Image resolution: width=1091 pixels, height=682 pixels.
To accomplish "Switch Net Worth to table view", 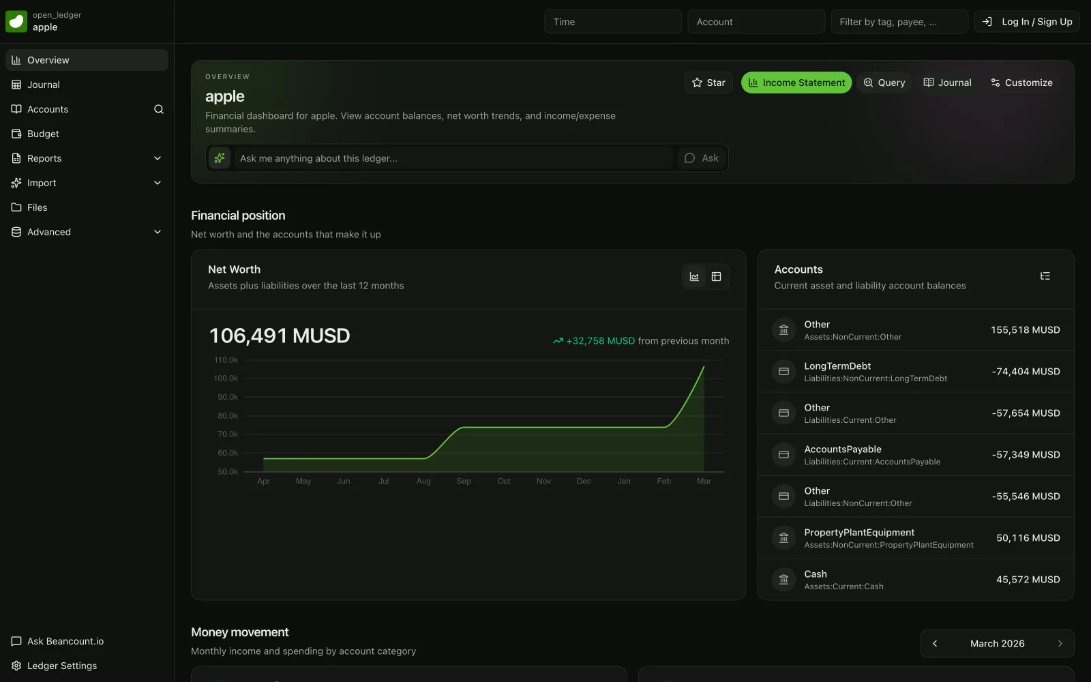I will [716, 277].
